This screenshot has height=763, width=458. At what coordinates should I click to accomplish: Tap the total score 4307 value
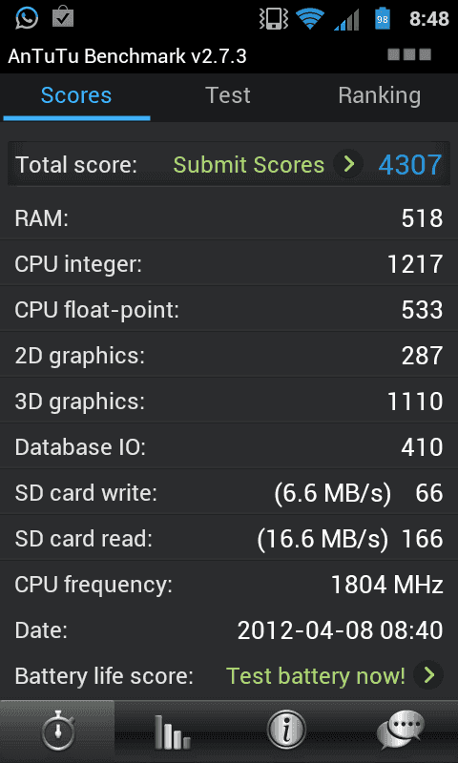tap(410, 164)
